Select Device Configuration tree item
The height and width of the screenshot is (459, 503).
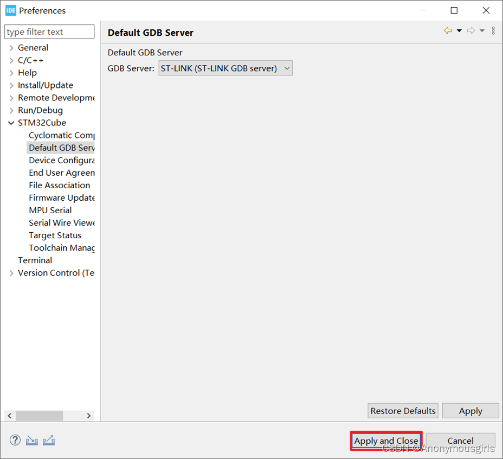click(62, 160)
